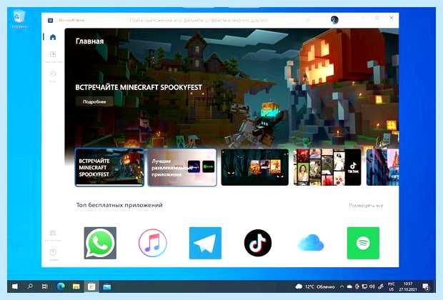Screen dimensions: 443x300
Task: Click the Подробнее button on the banner
Action: (x=94, y=101)
